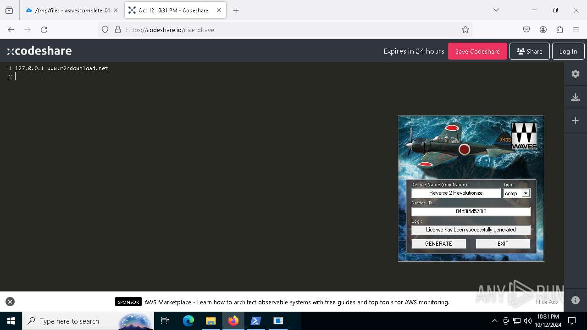This screenshot has width=587, height=330.
Task: Click GENERATE in the keygen
Action: pyautogui.click(x=438, y=244)
